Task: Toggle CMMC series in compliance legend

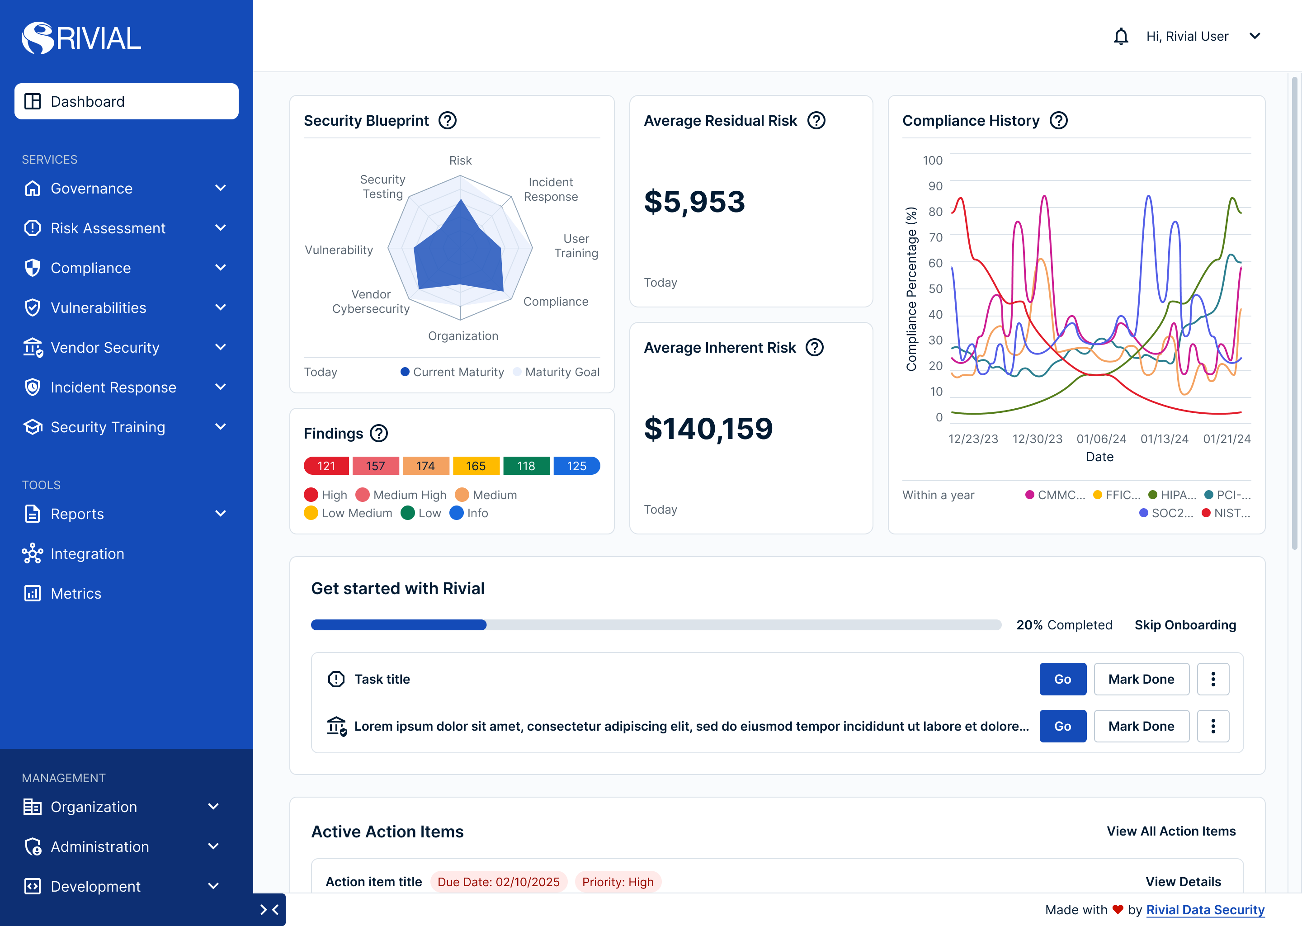Action: (x=1055, y=495)
